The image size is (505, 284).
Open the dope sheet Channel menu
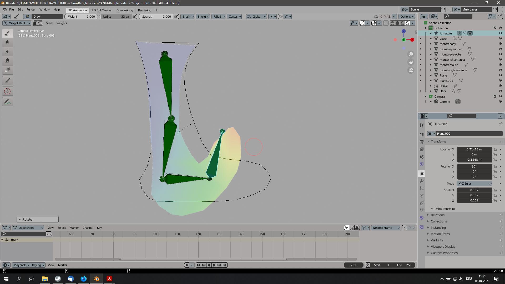point(88,228)
